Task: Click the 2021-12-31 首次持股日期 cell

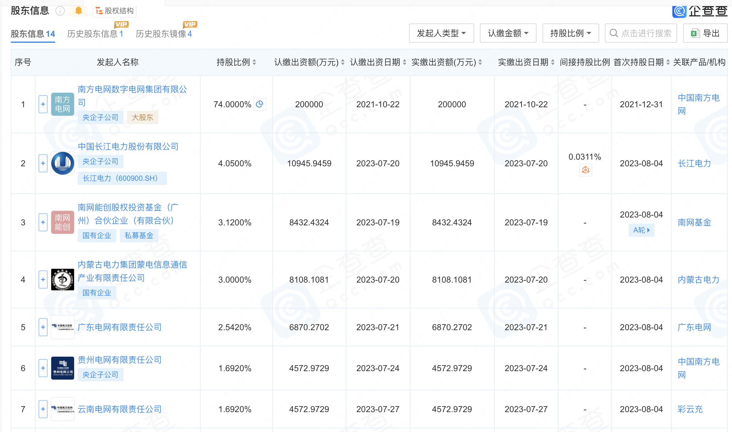Action: point(641,104)
